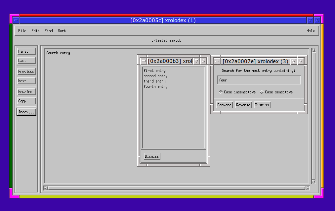Select 'second entry' in the index list
The height and width of the screenshot is (211, 335).
pos(155,76)
